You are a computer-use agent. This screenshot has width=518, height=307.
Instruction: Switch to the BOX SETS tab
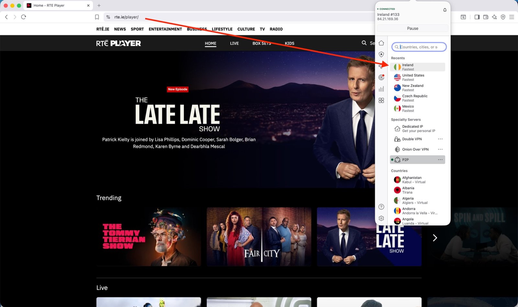click(262, 43)
